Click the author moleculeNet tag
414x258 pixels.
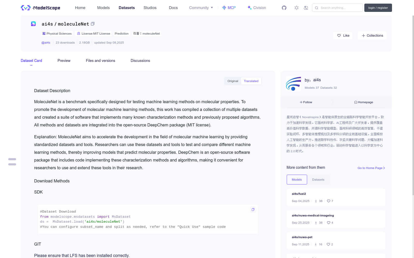point(146,34)
